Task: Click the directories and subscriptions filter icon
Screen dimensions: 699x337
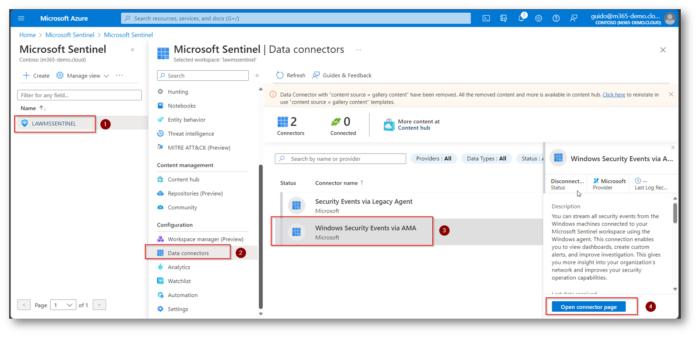Action: coord(504,18)
